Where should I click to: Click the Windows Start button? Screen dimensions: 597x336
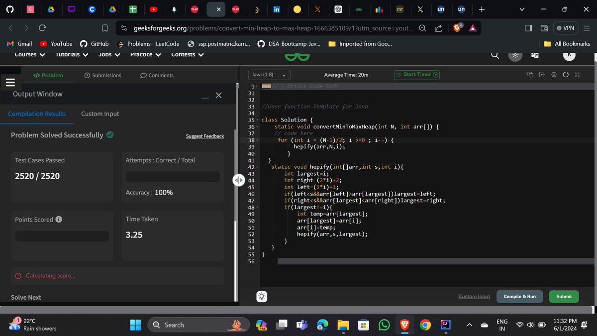click(x=136, y=325)
